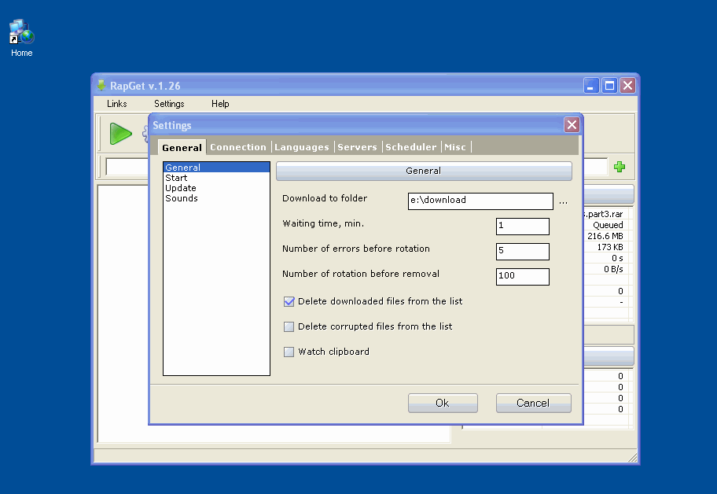
Task: Click the General section header button
Action: point(424,171)
